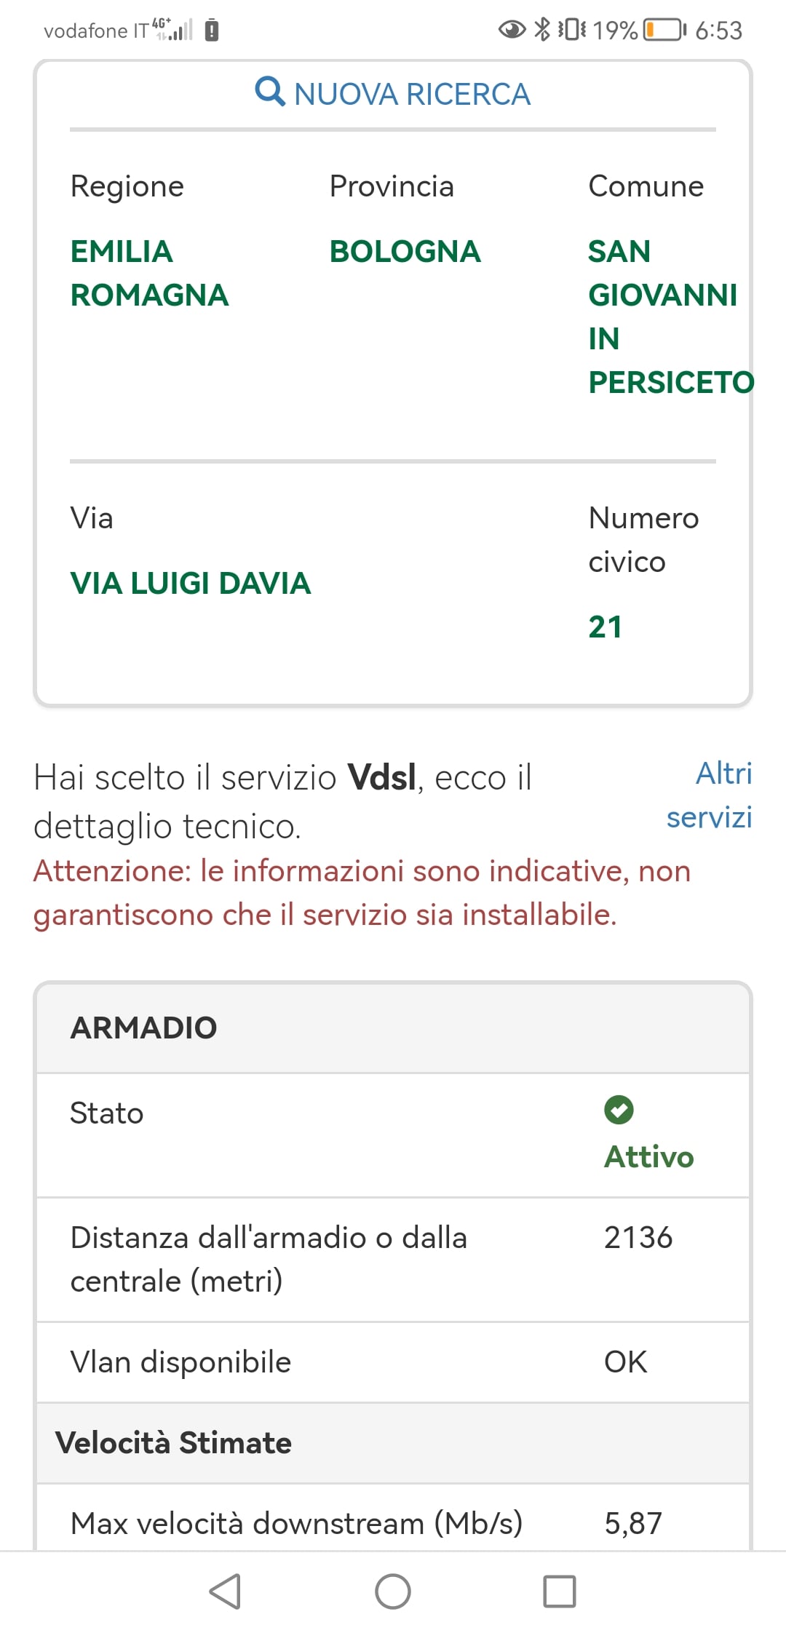Tap the Android back triangle button

click(x=226, y=1591)
